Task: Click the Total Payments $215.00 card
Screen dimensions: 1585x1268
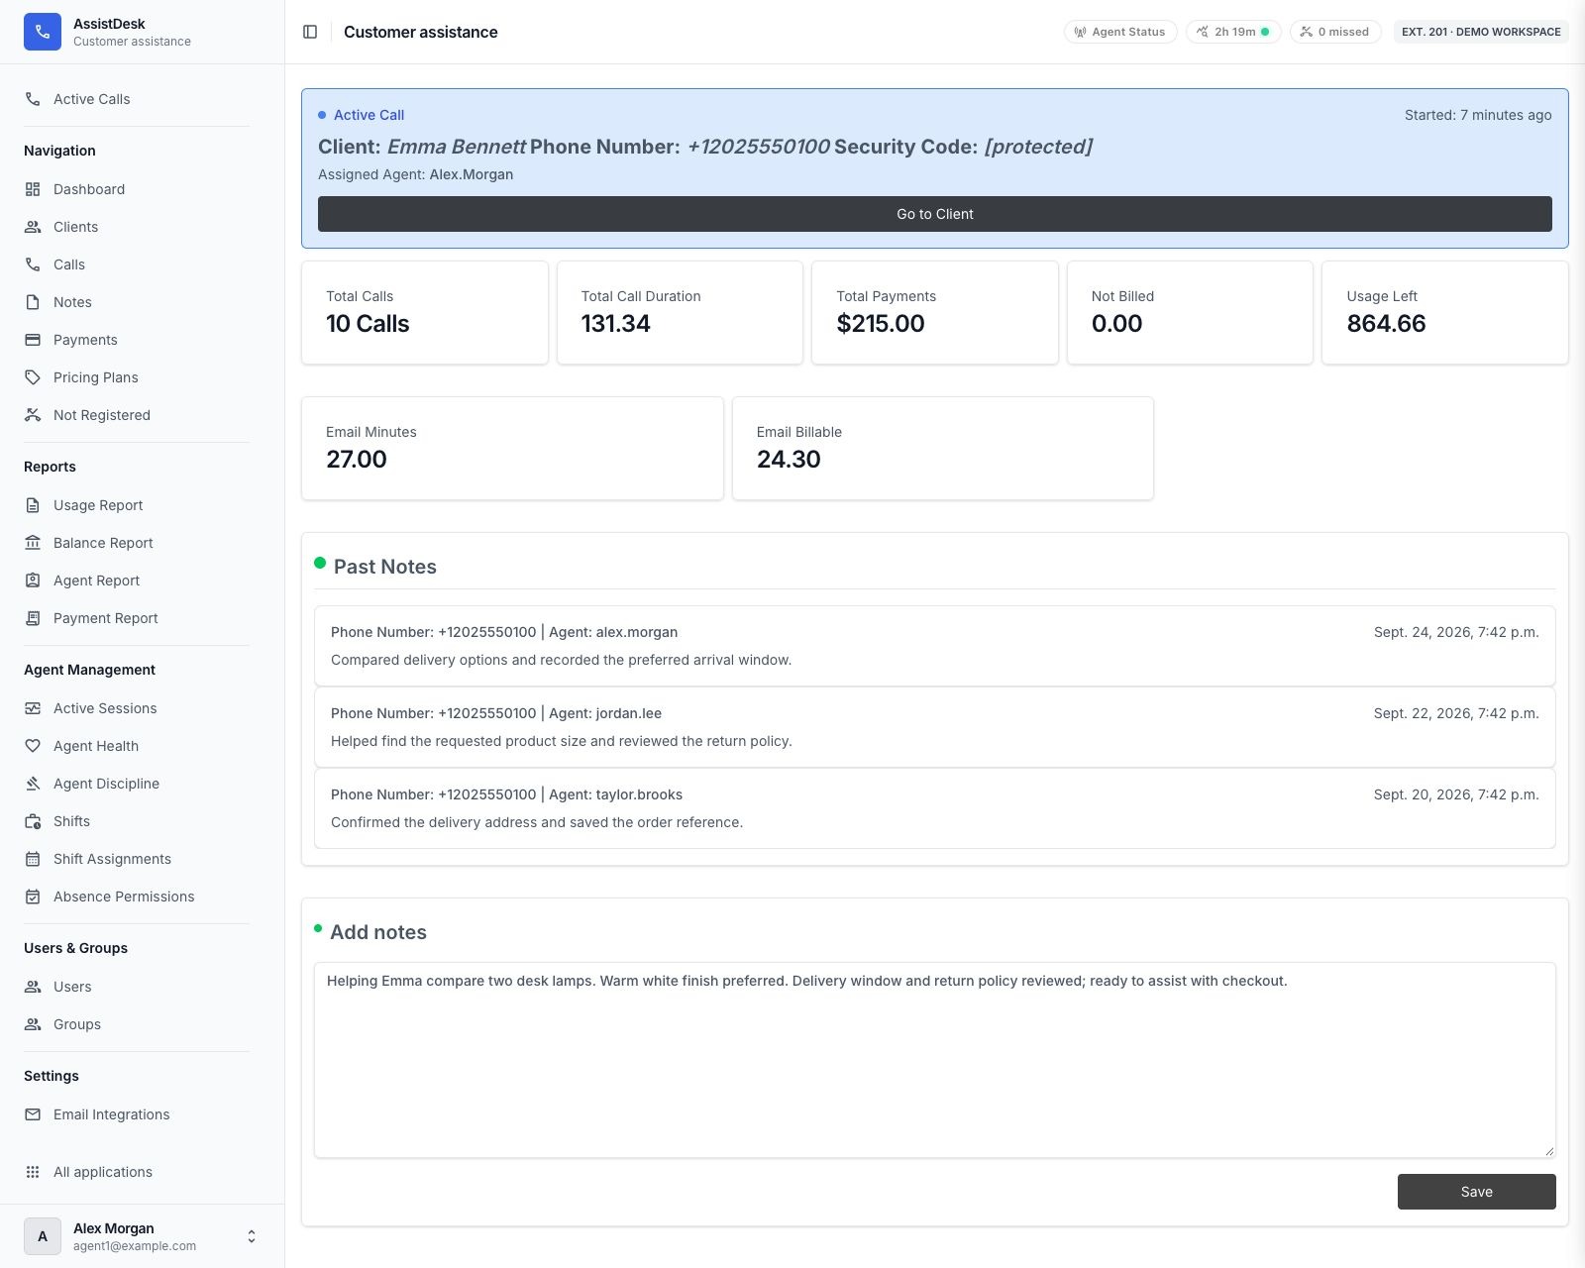Action: 934,312
